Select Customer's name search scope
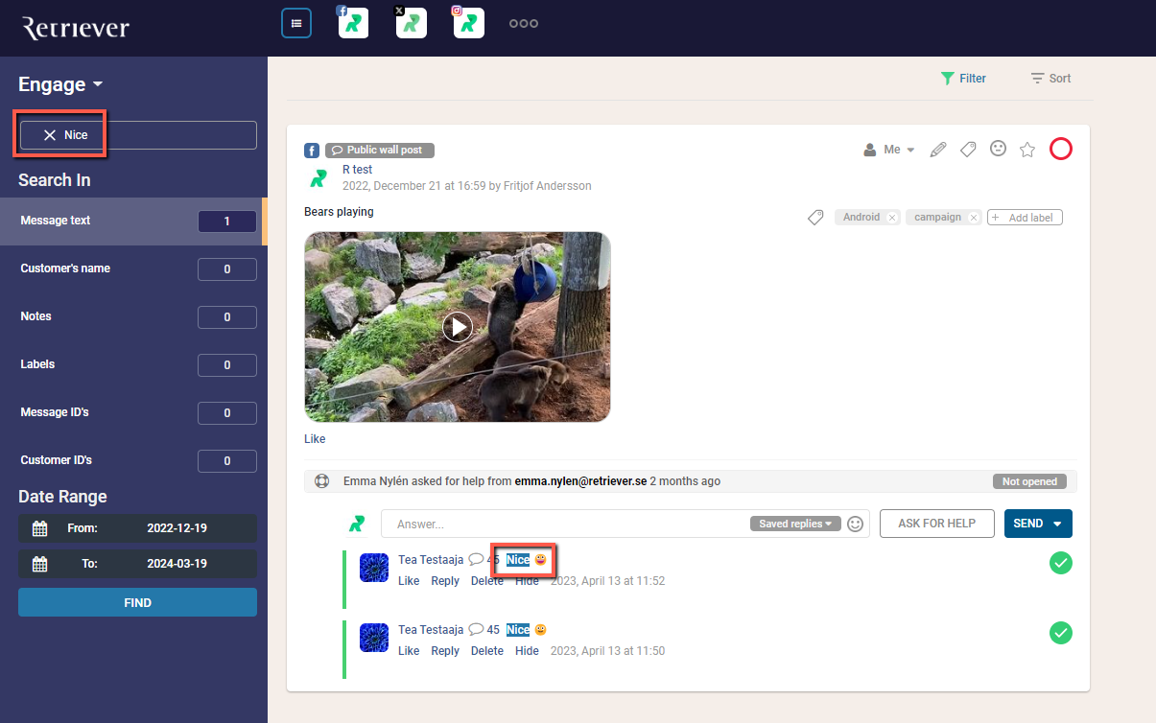Screen dimensions: 1156x723 coord(133,268)
